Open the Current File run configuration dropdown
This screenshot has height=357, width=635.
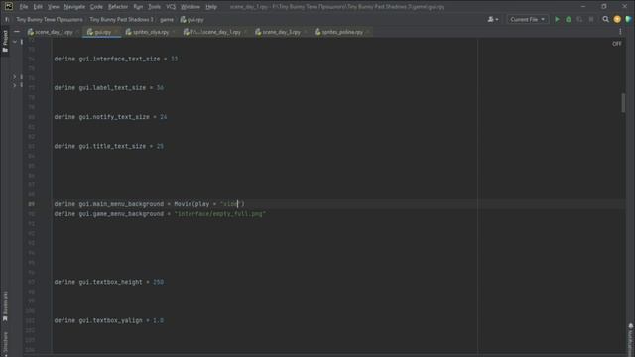point(527,20)
